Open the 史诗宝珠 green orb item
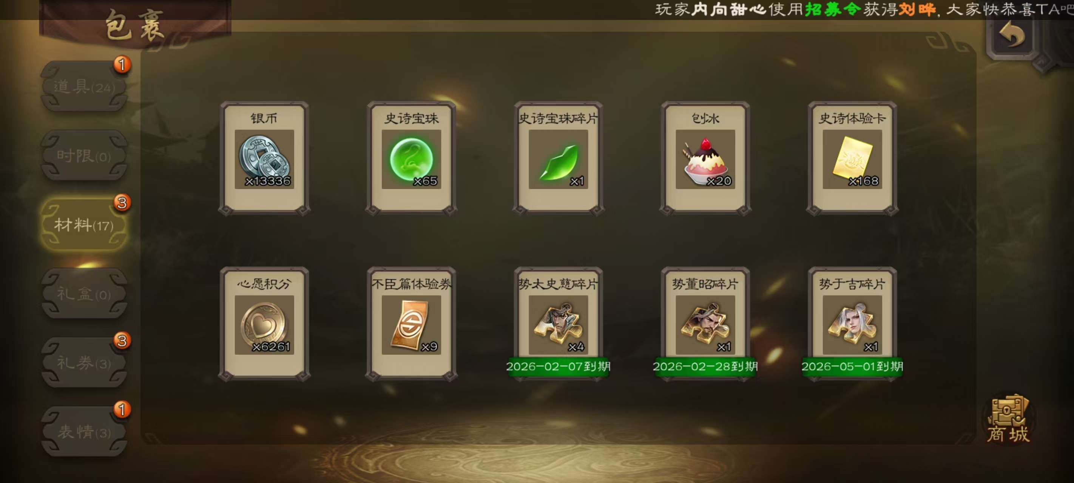 [411, 158]
